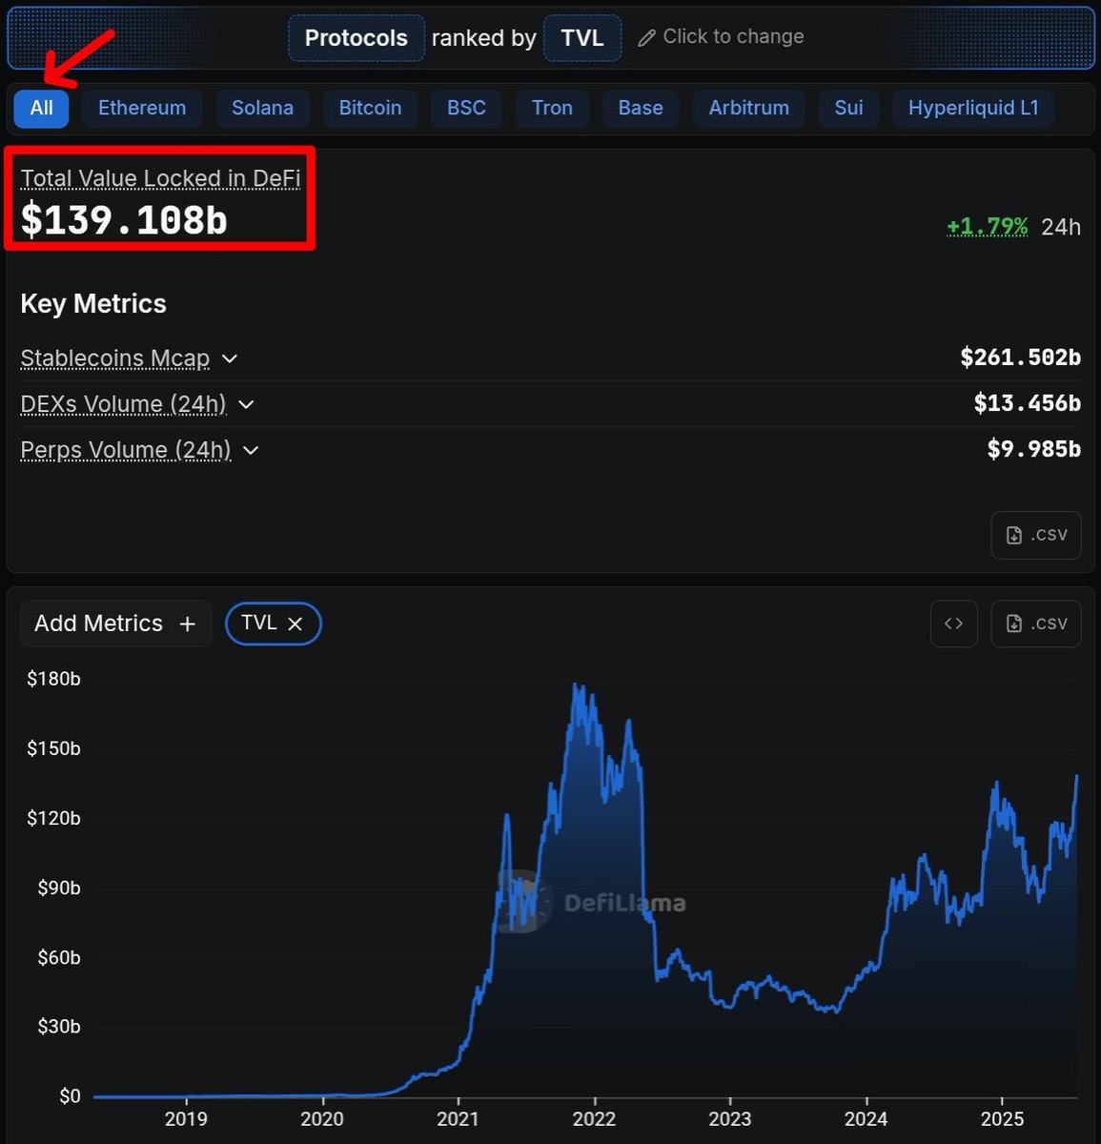Click the Stablecoins Mcap label
Screen dimensions: 1101x1144
click(115, 358)
